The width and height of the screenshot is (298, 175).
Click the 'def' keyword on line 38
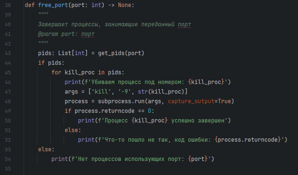coord(30,5)
